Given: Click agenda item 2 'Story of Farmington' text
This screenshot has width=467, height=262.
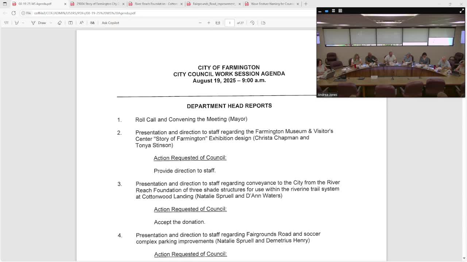Looking at the screenshot, I should pos(234,138).
